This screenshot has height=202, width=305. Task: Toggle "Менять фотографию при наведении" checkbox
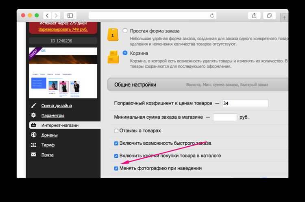pyautogui.click(x=116, y=168)
